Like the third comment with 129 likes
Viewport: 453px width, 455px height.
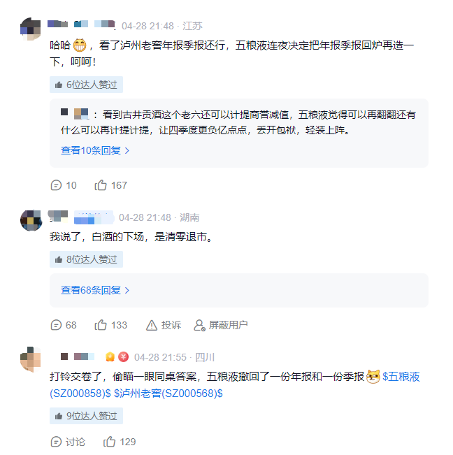pos(109,442)
